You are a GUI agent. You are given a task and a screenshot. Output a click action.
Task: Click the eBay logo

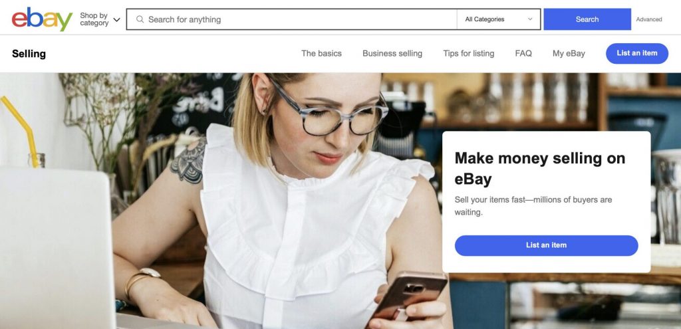point(42,19)
